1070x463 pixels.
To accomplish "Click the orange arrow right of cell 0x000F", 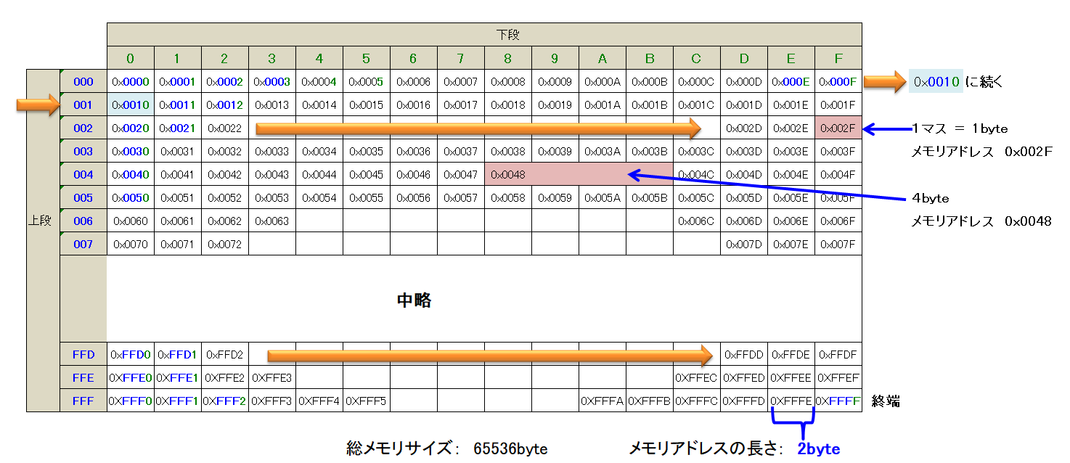I will [883, 82].
